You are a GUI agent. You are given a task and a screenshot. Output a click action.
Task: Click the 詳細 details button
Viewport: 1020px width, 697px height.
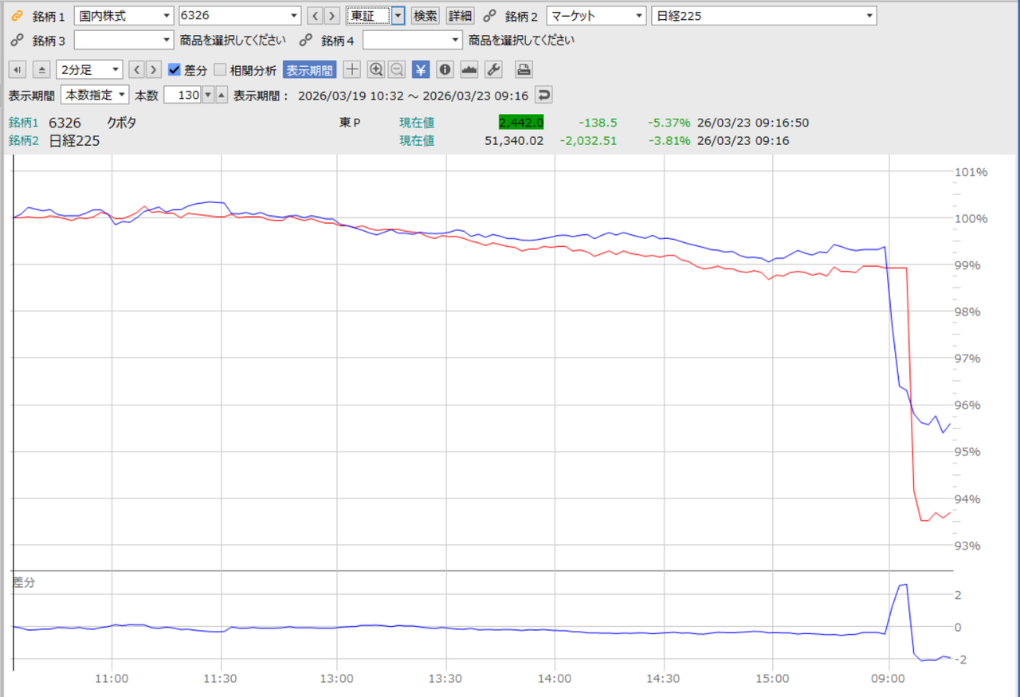[459, 16]
